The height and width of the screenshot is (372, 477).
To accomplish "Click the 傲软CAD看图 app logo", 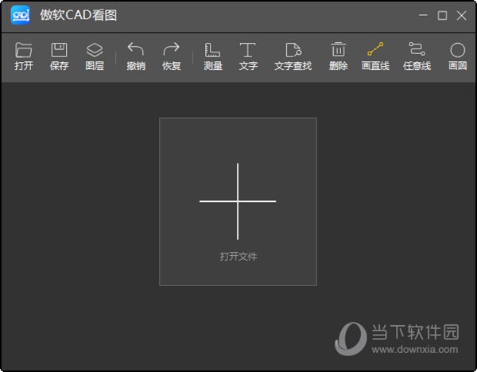I will (x=21, y=15).
